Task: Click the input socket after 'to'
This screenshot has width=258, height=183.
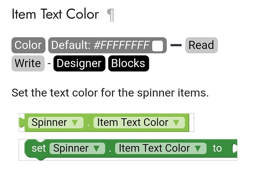Action: (234, 149)
